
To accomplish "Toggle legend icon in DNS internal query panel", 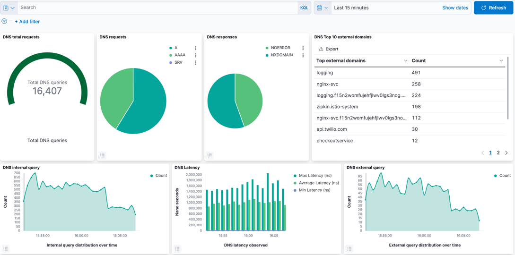I will (6, 248).
